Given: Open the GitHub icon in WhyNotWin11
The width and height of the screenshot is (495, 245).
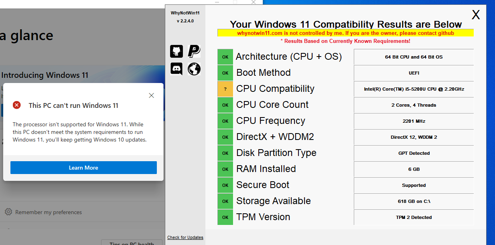Looking at the screenshot, I should click(176, 51).
